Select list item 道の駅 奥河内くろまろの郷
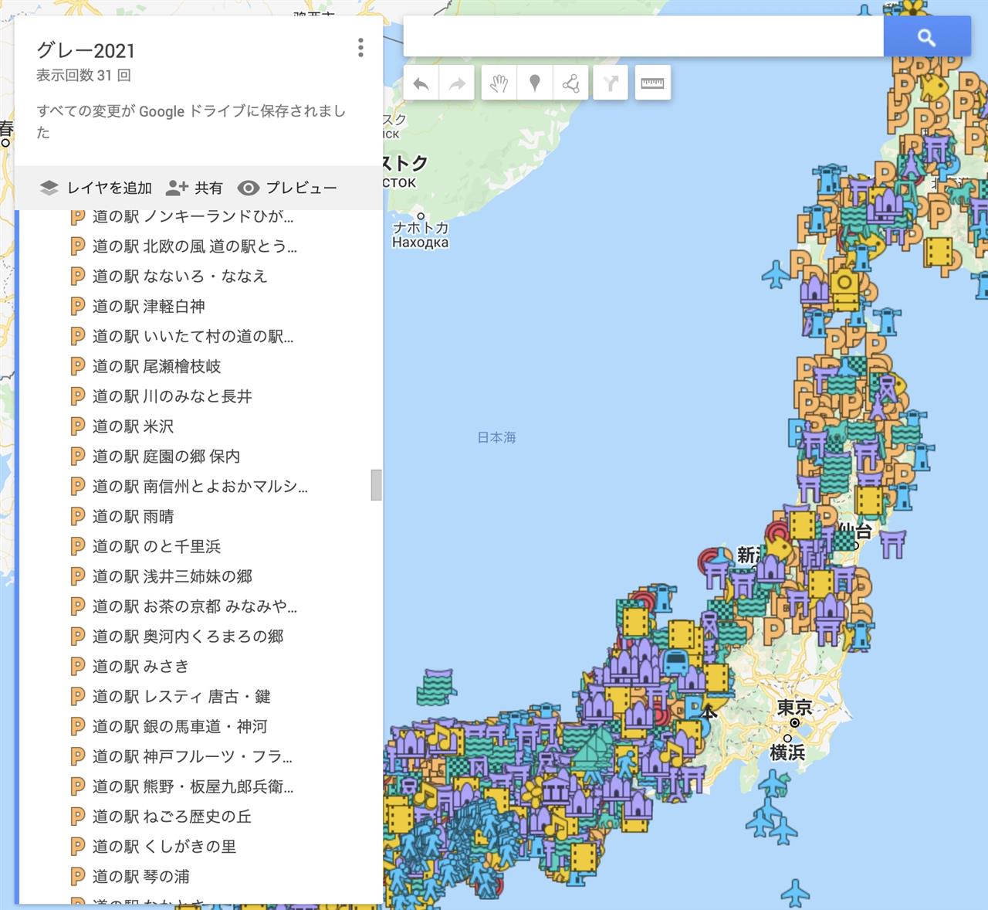This screenshot has width=988, height=910. click(188, 637)
